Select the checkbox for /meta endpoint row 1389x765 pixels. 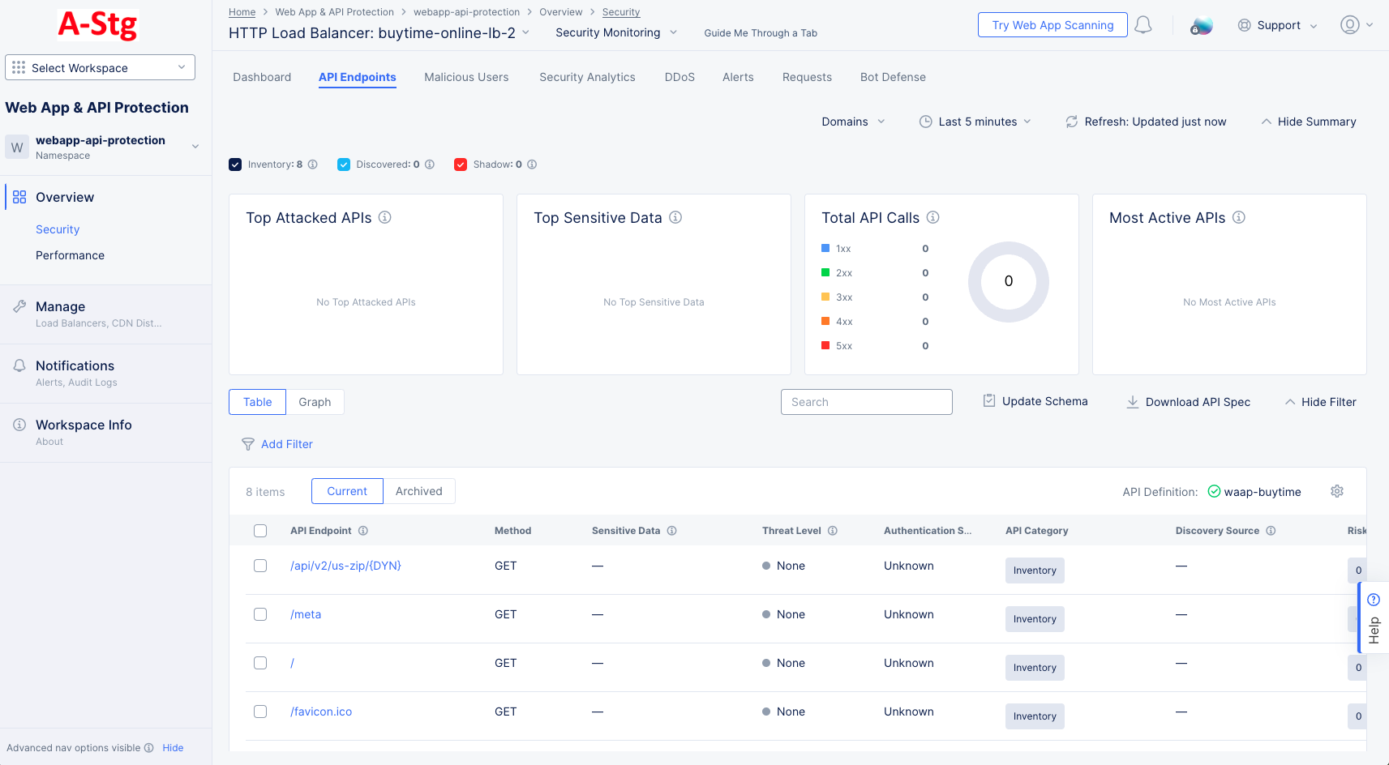pos(260,614)
